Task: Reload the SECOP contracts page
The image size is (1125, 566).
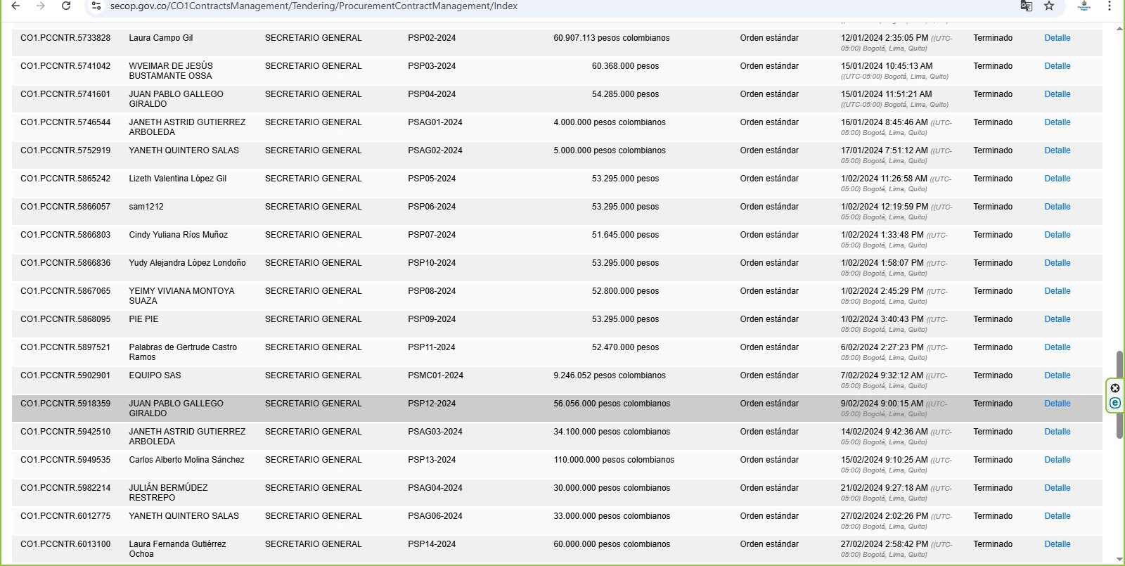Action: click(66, 6)
